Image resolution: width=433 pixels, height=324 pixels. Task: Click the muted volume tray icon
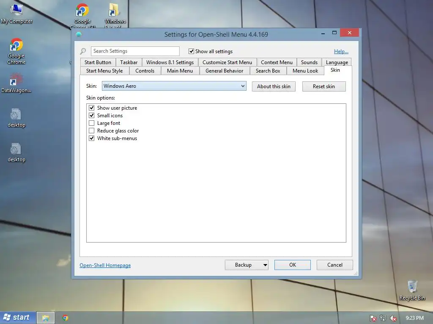pos(393,318)
